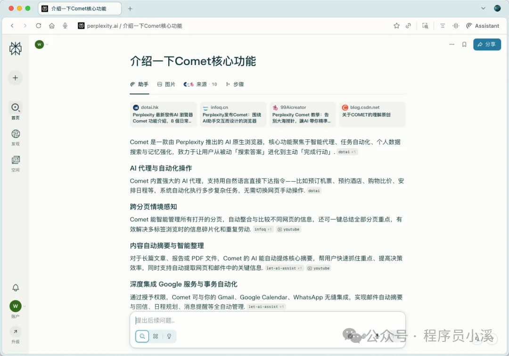Open the 账户 account avatar in the sidebar
Screen dimensions: 509x356
pyautogui.click(x=15, y=306)
